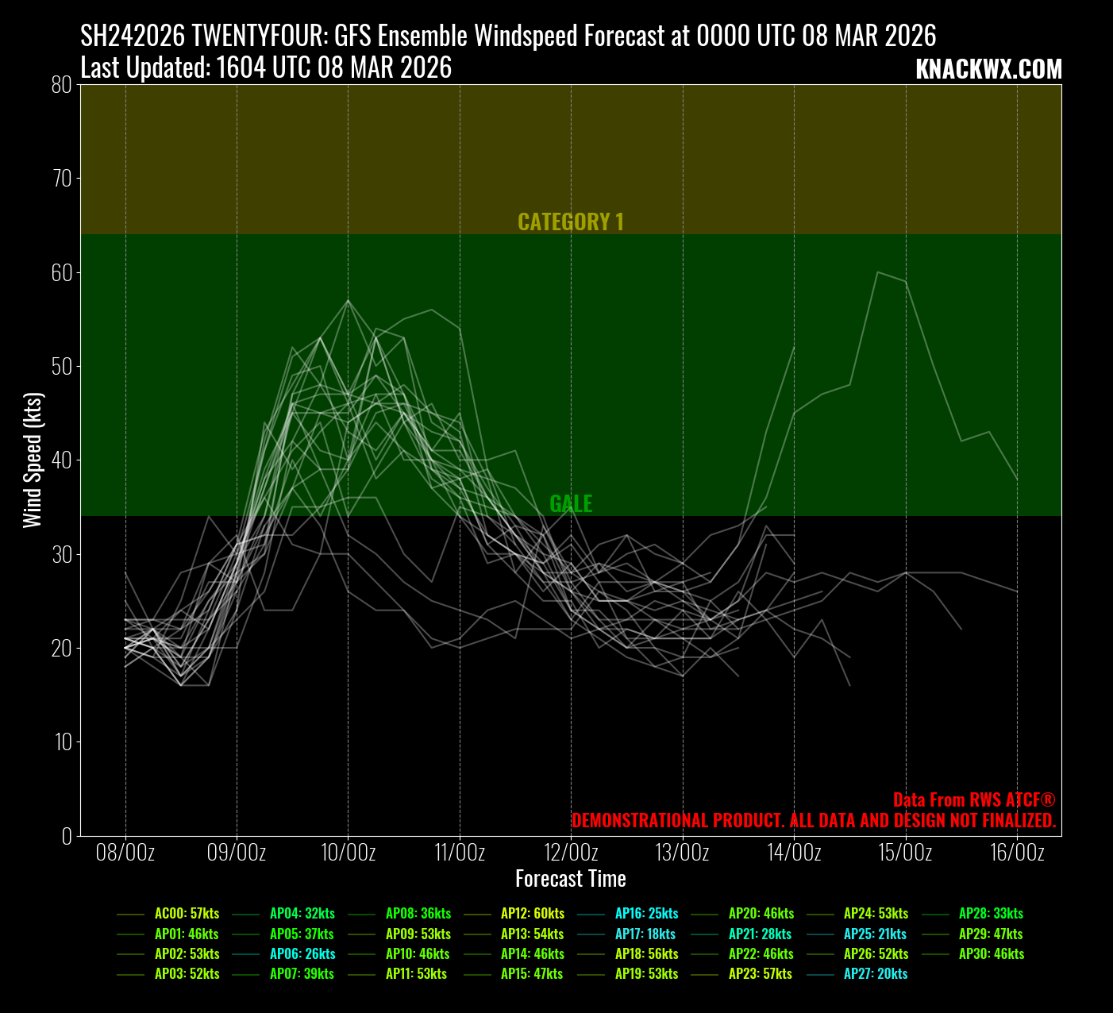
Task: Select the 16/00z forecast time label
Action: [x=1017, y=853]
